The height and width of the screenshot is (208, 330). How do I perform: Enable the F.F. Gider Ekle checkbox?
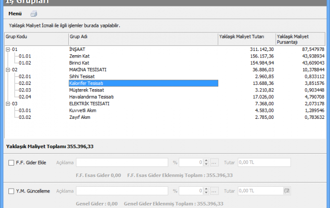11,163
